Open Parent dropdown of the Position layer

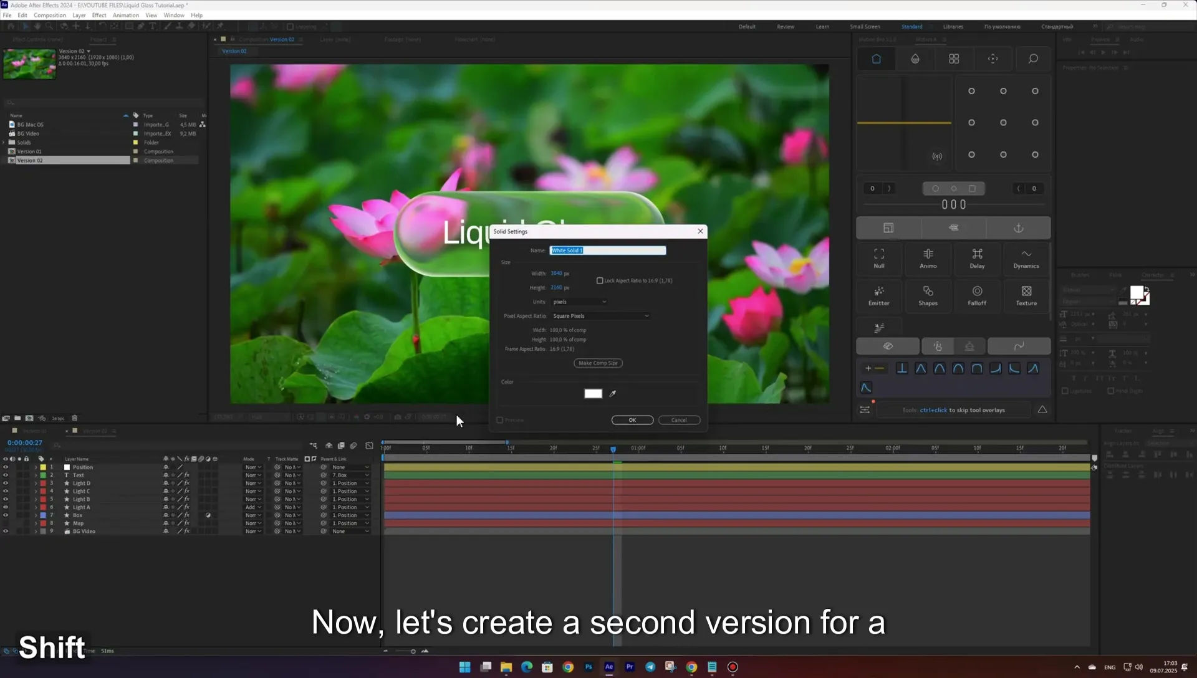350,467
